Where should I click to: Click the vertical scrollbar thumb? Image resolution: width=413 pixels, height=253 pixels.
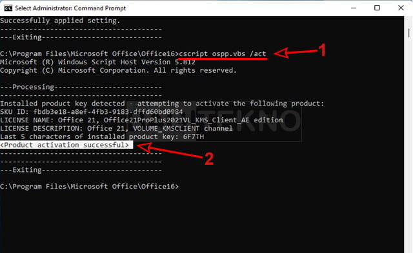(408, 33)
